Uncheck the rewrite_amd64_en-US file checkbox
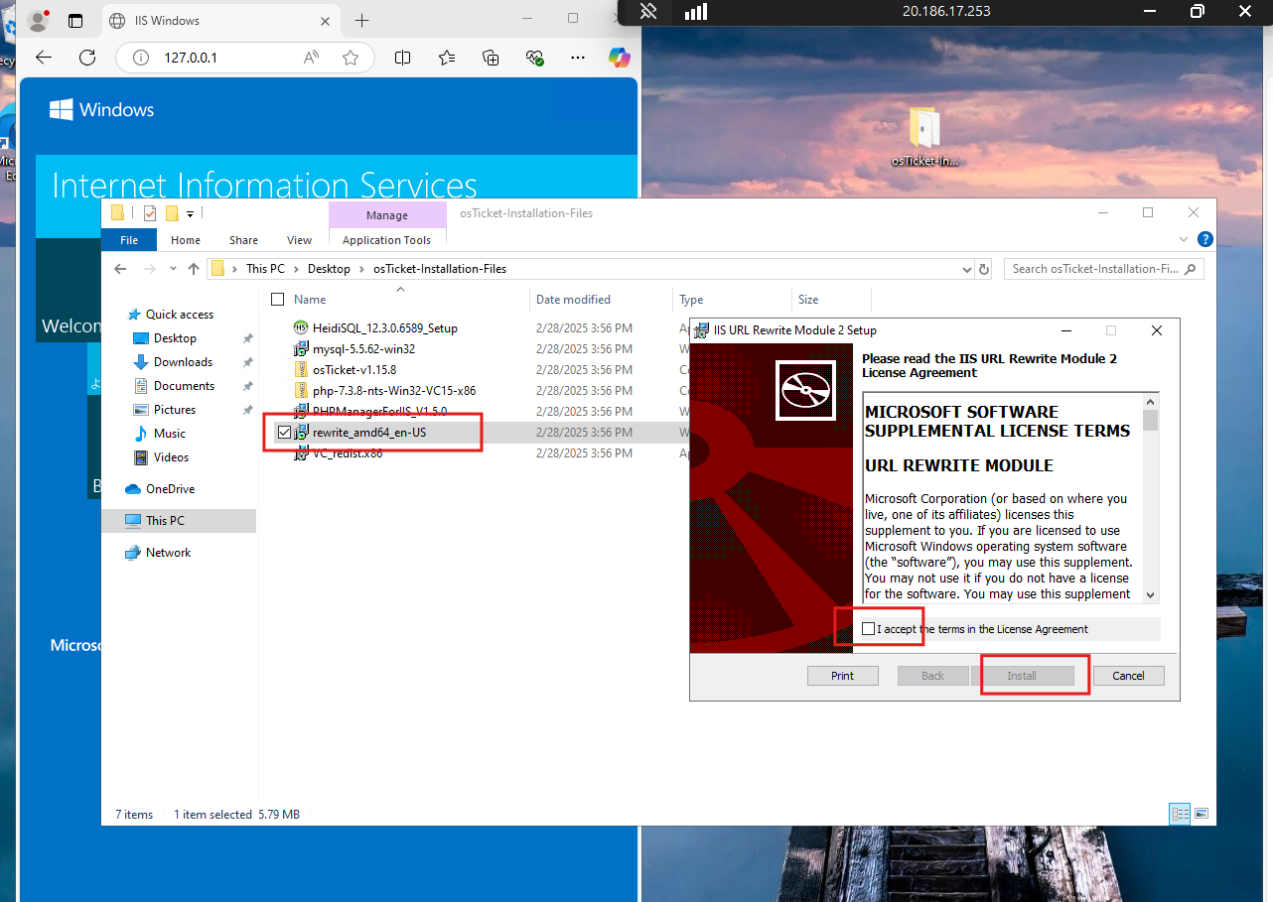The image size is (1273, 902). (x=284, y=433)
